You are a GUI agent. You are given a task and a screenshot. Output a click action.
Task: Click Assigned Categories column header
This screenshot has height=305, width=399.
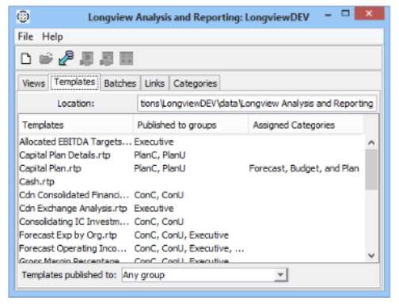click(x=306, y=125)
